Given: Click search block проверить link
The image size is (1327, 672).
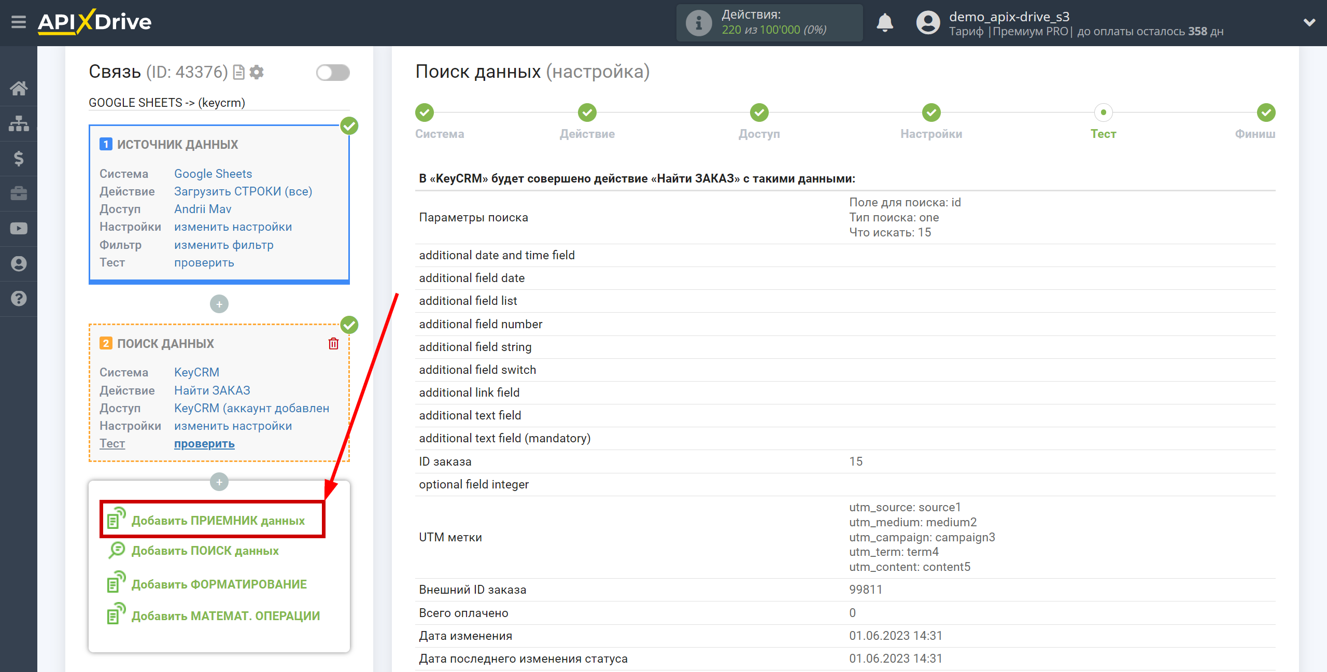Looking at the screenshot, I should point(204,444).
